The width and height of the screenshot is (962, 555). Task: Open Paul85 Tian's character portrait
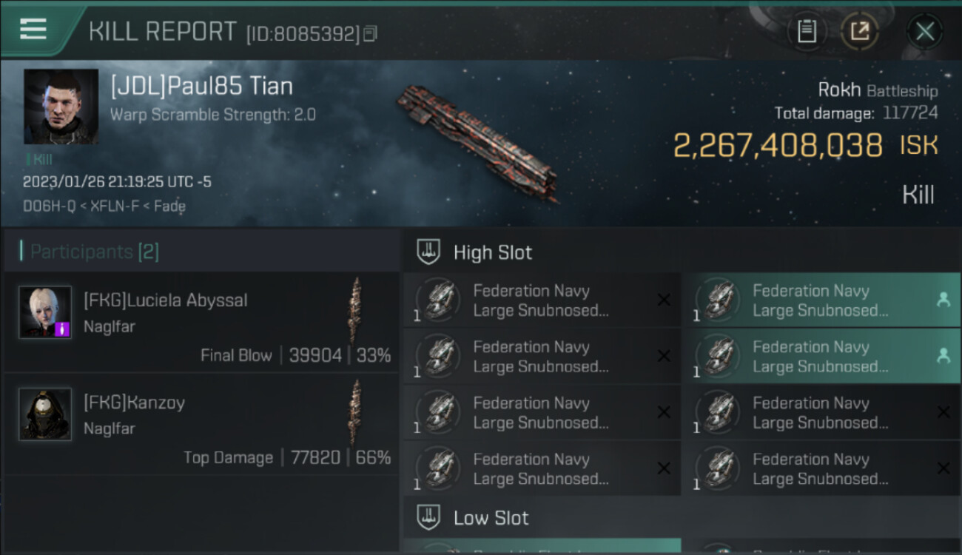coord(61,107)
